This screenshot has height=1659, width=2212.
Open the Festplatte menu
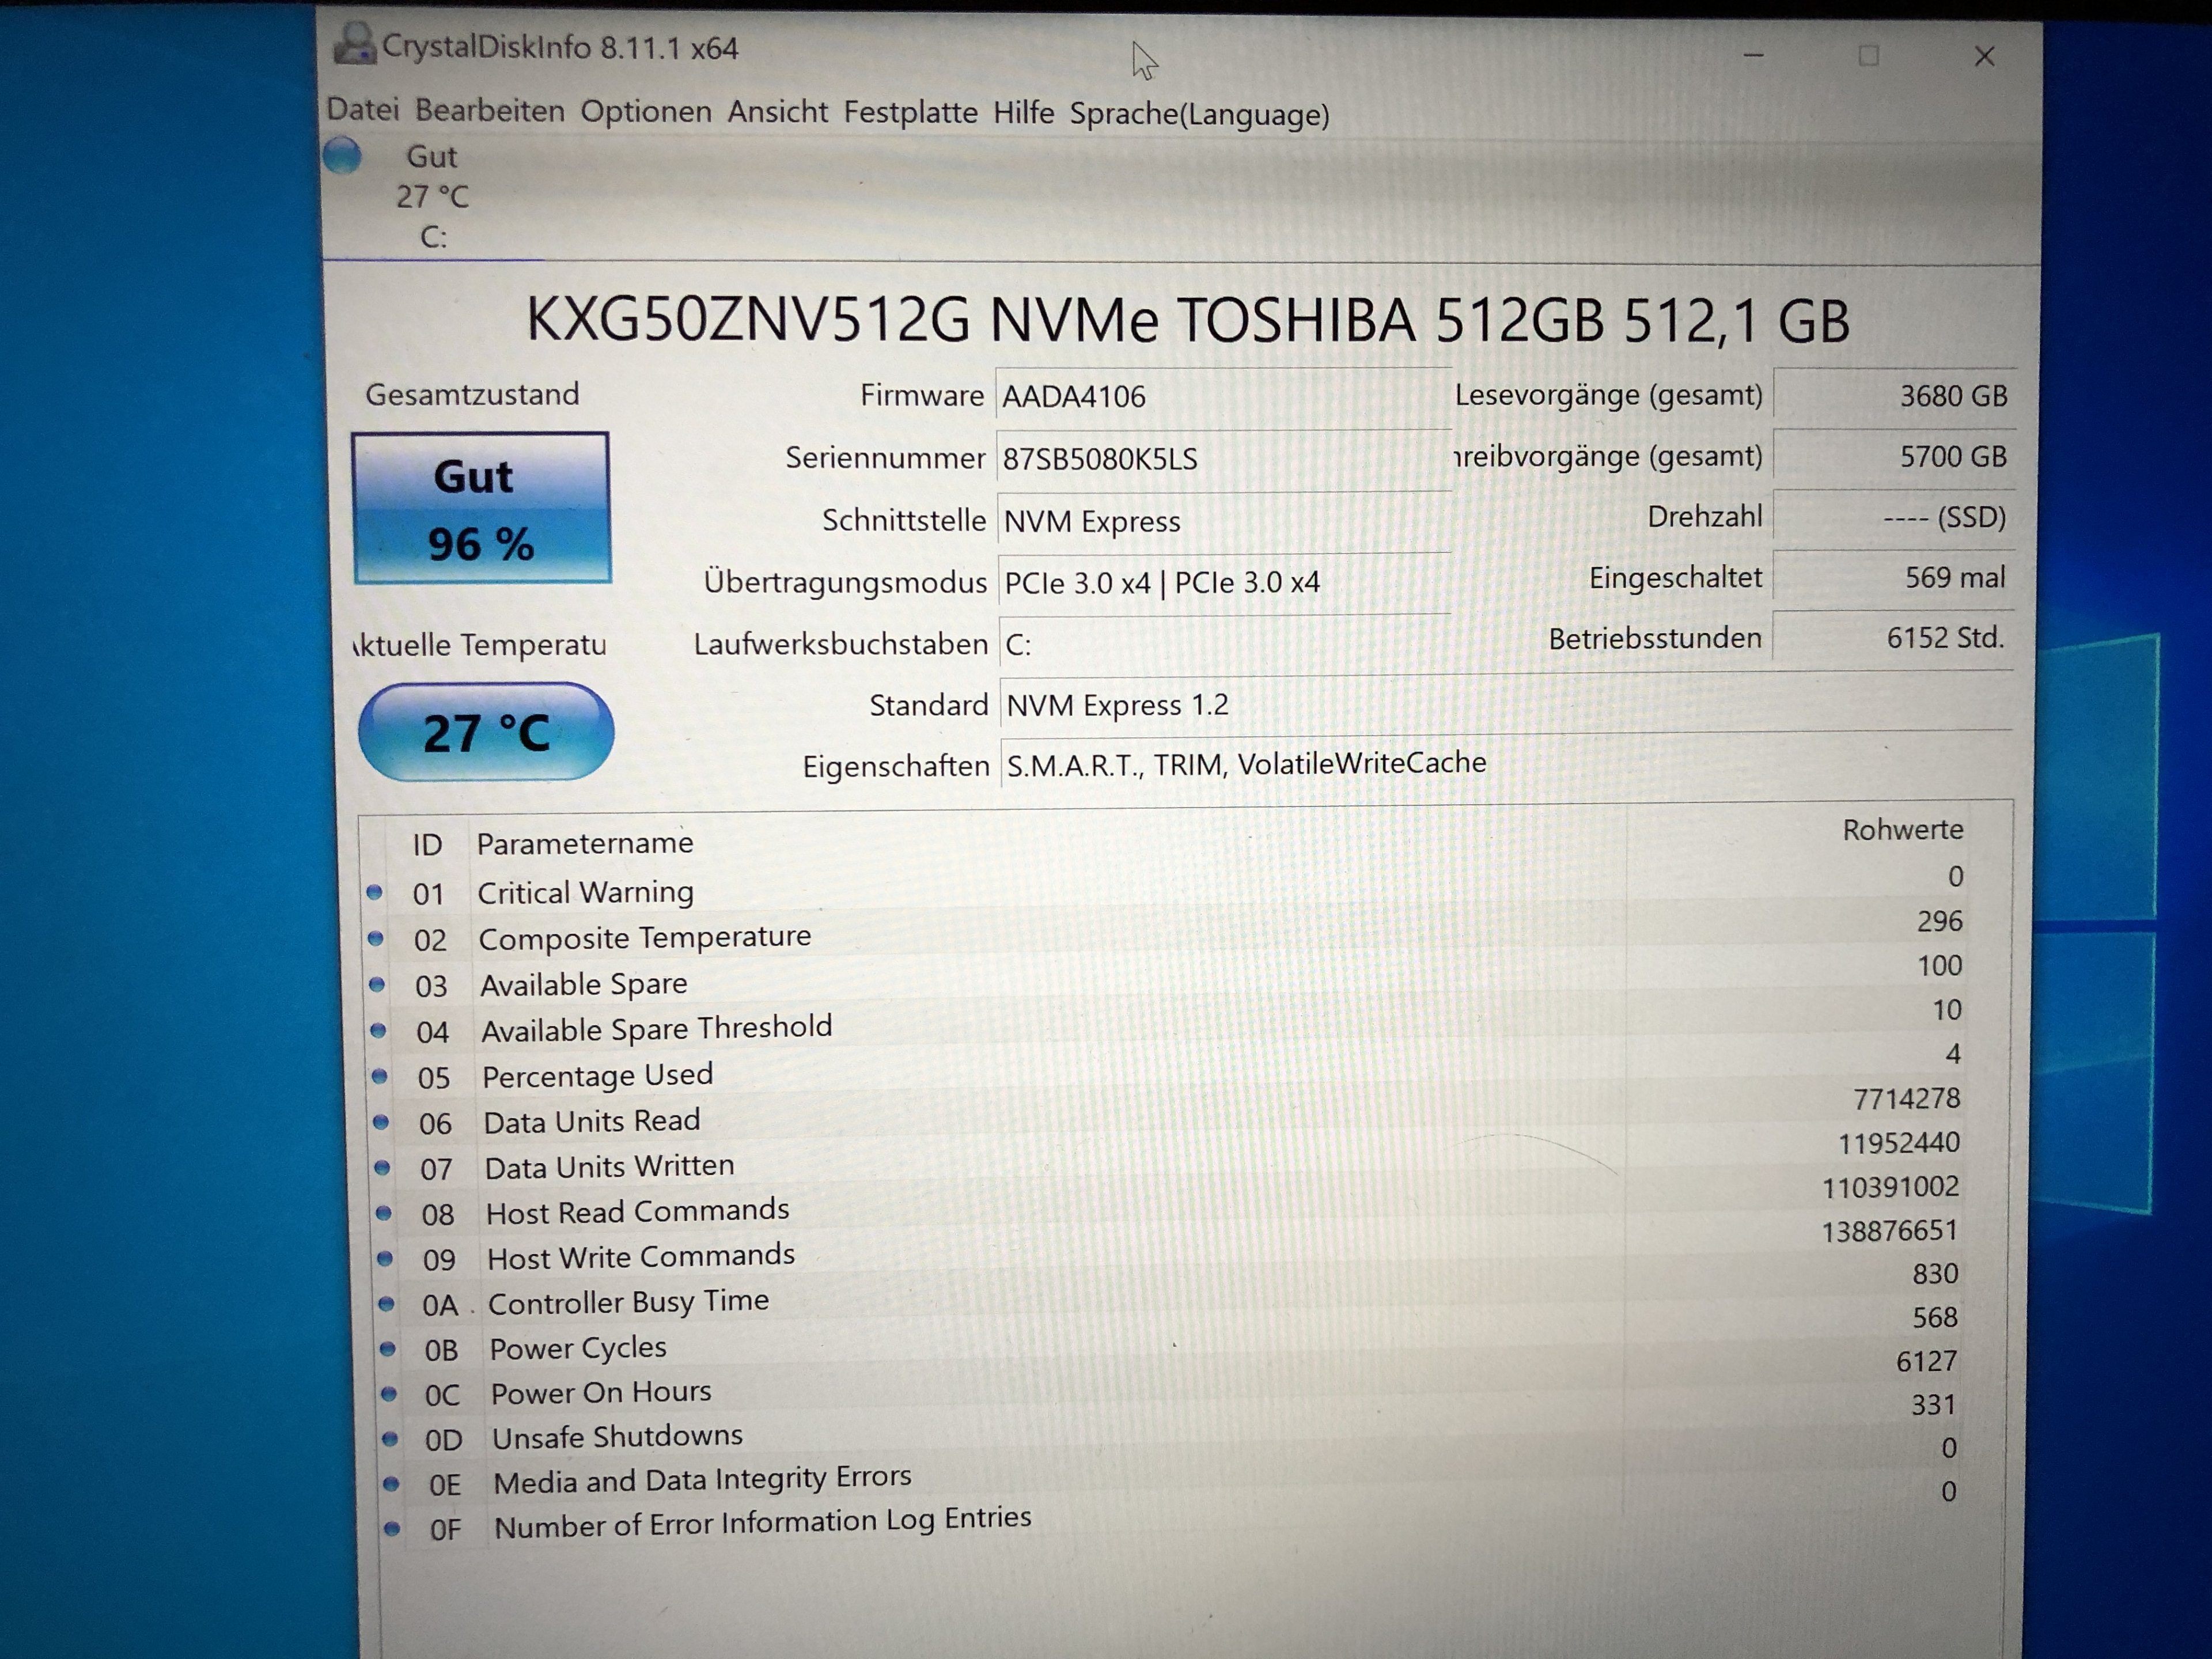(x=910, y=112)
